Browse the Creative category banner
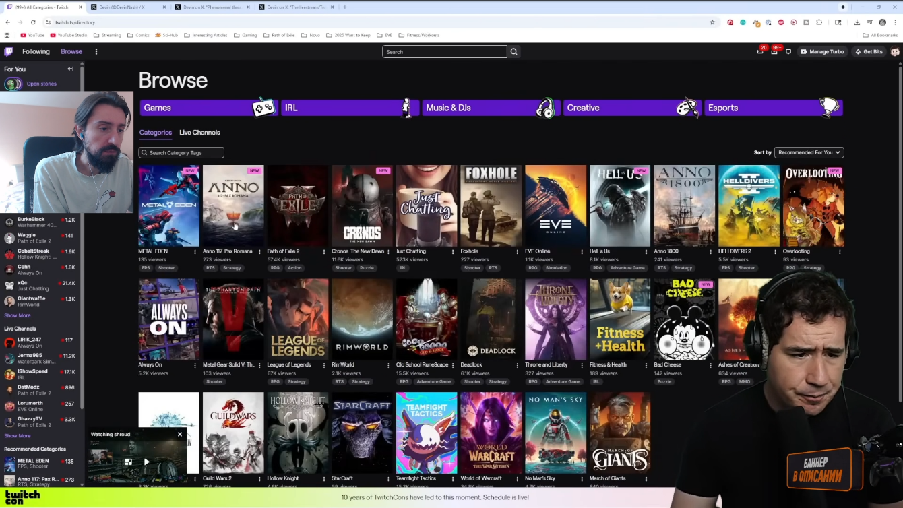The width and height of the screenshot is (903, 508). (x=632, y=108)
